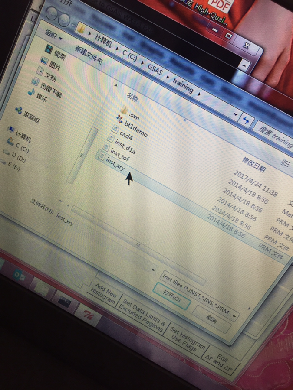Expand arrow after GSAS in path
293x390 pixels.
[x=168, y=77]
